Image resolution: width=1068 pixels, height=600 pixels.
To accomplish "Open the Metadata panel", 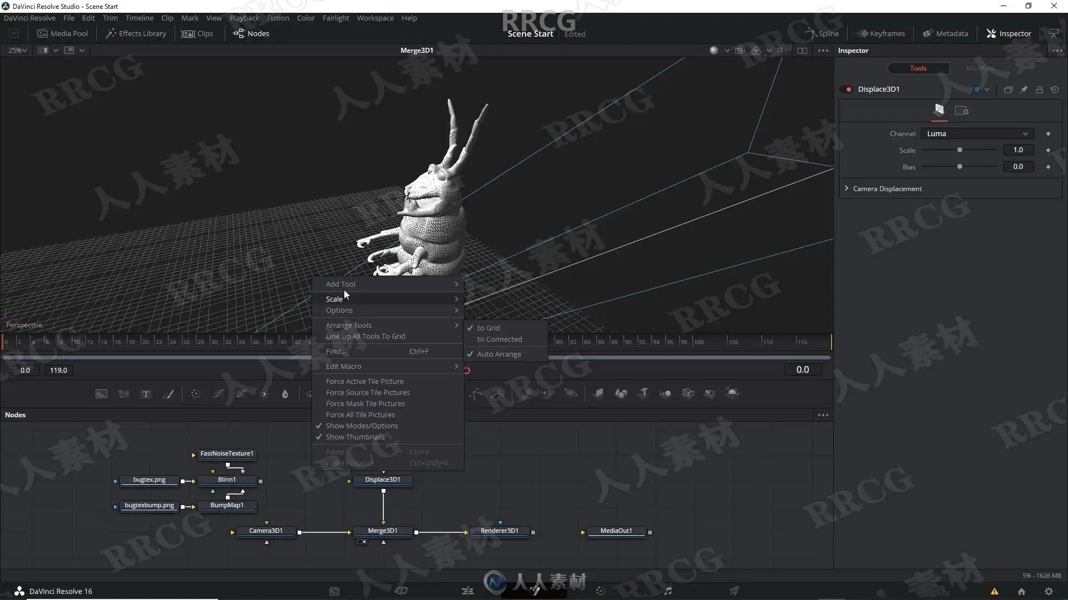I will tap(946, 33).
